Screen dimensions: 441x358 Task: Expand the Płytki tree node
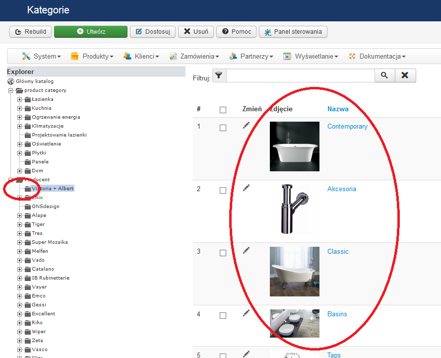coord(19,153)
